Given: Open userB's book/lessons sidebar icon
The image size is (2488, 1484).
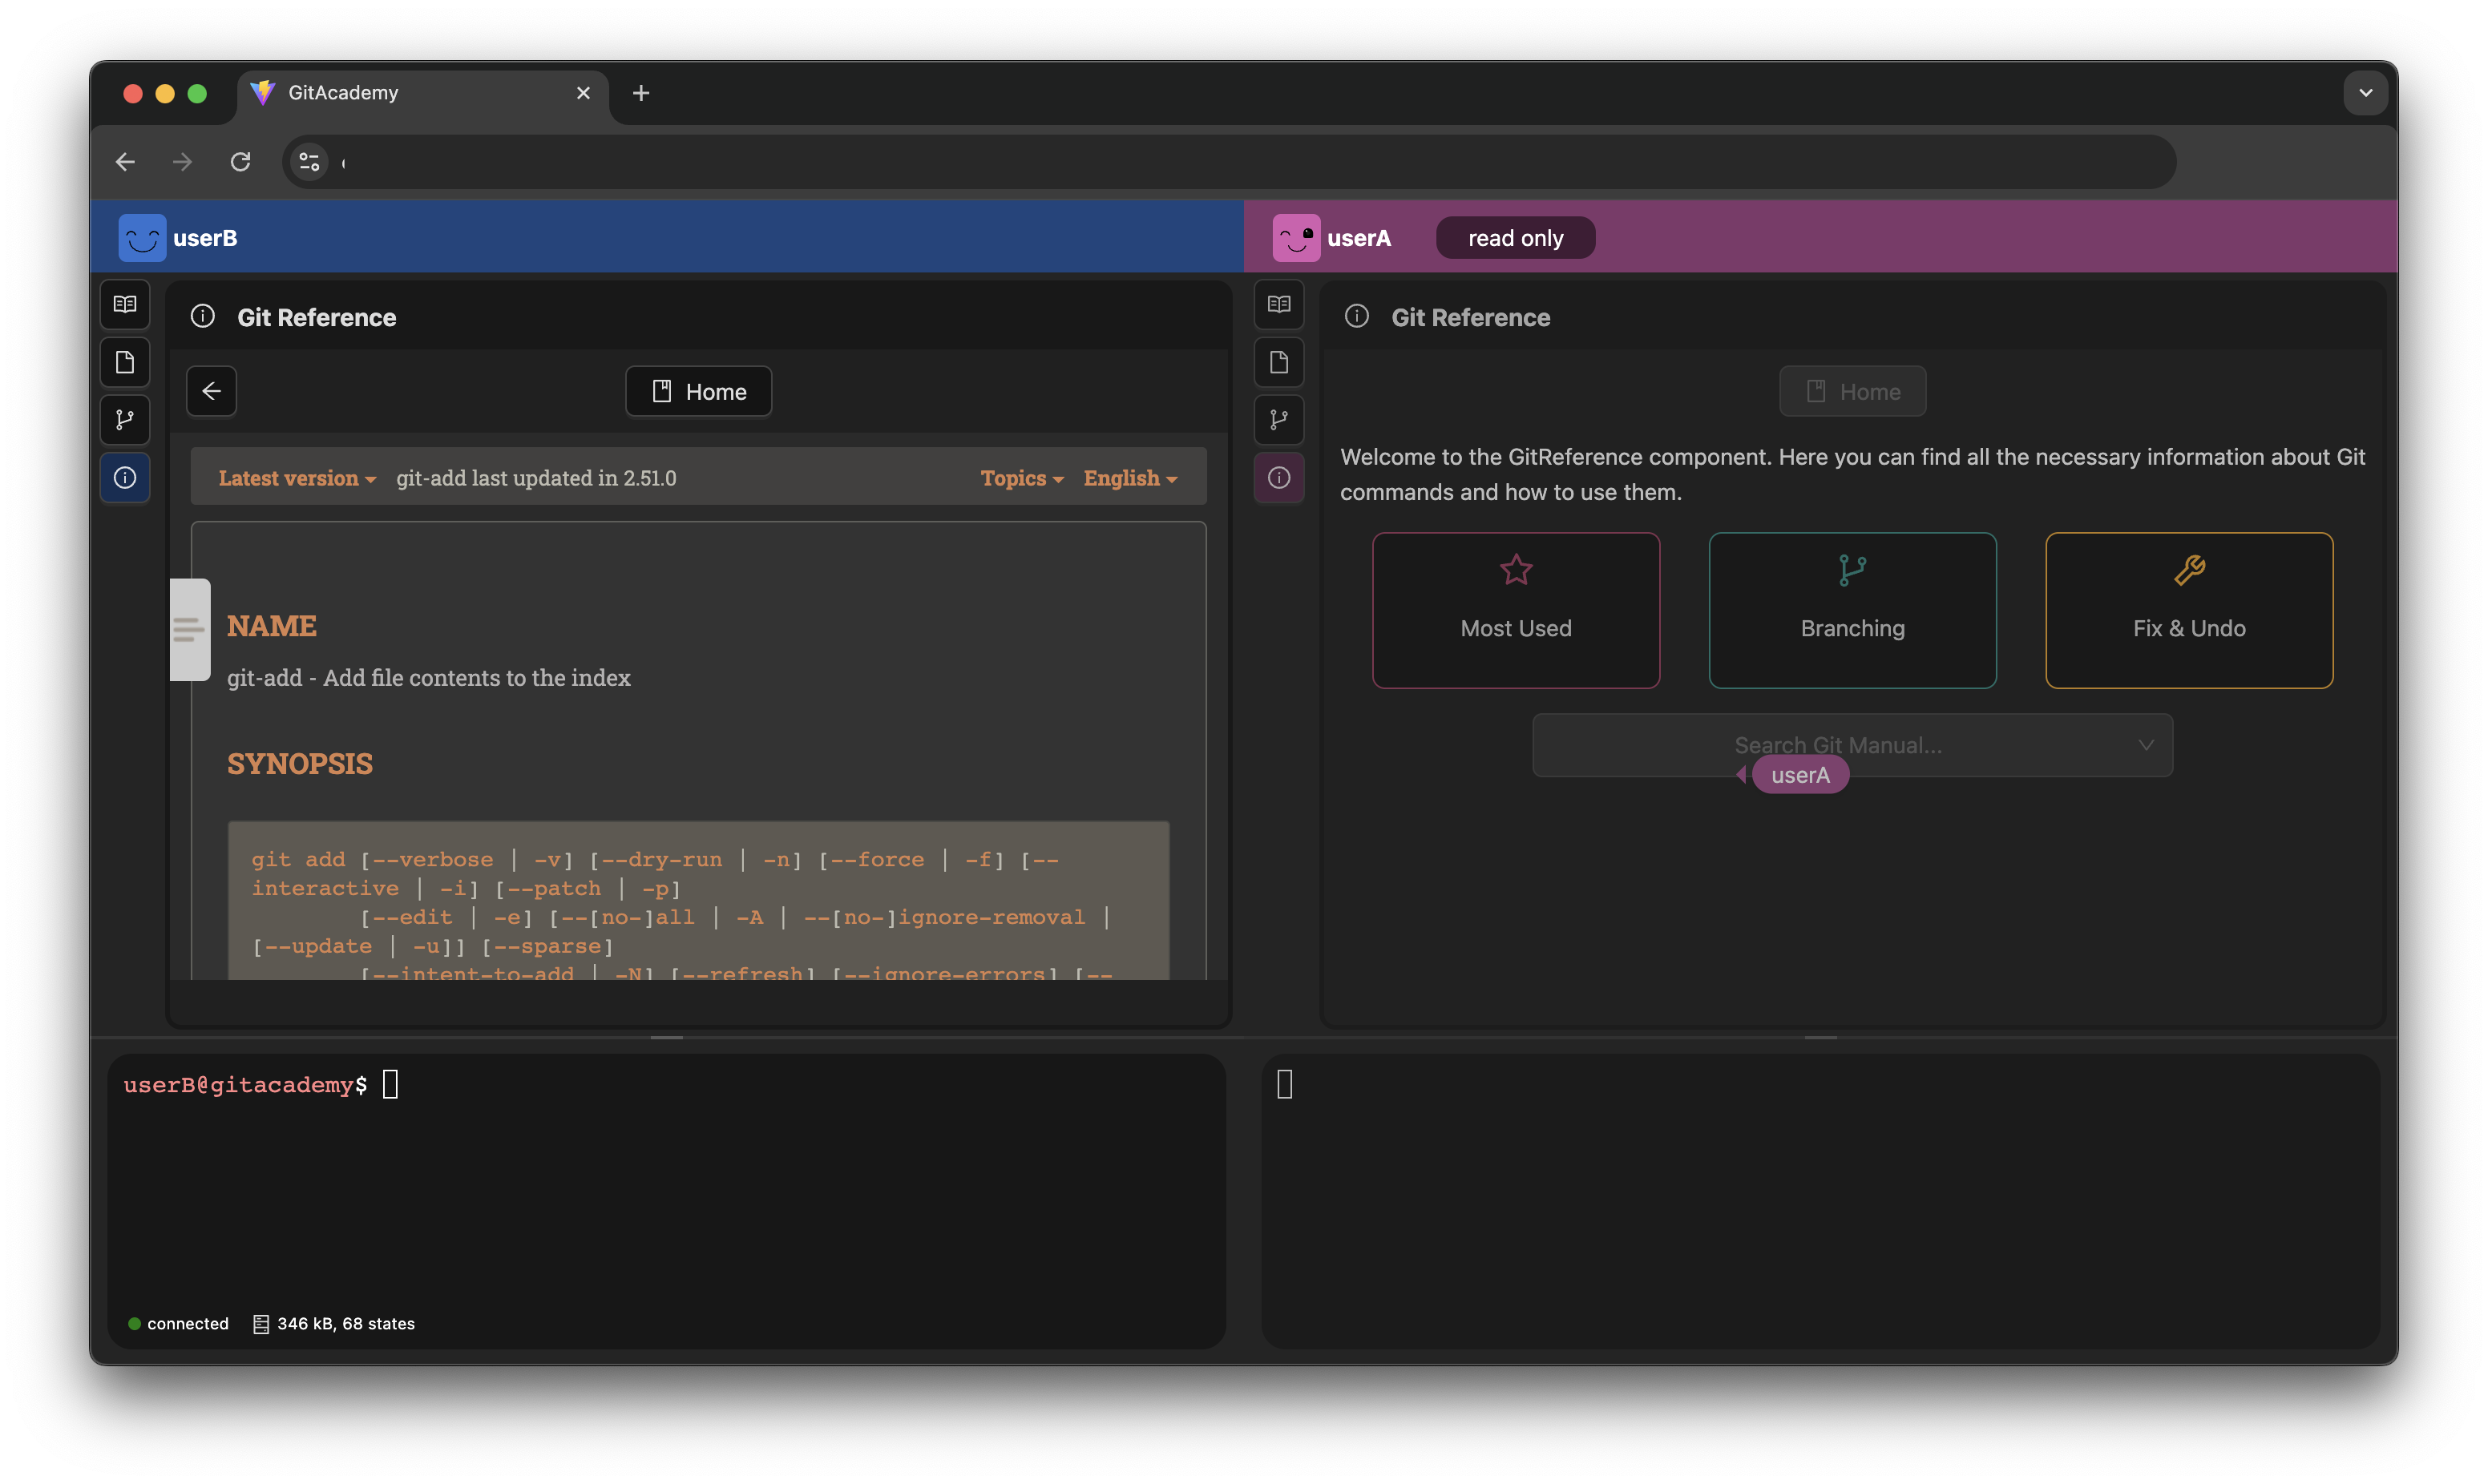Looking at the screenshot, I should click(x=125, y=304).
